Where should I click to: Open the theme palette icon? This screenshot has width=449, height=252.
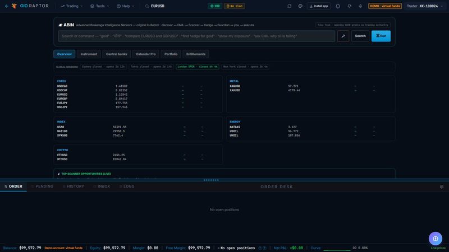(x=300, y=6)
